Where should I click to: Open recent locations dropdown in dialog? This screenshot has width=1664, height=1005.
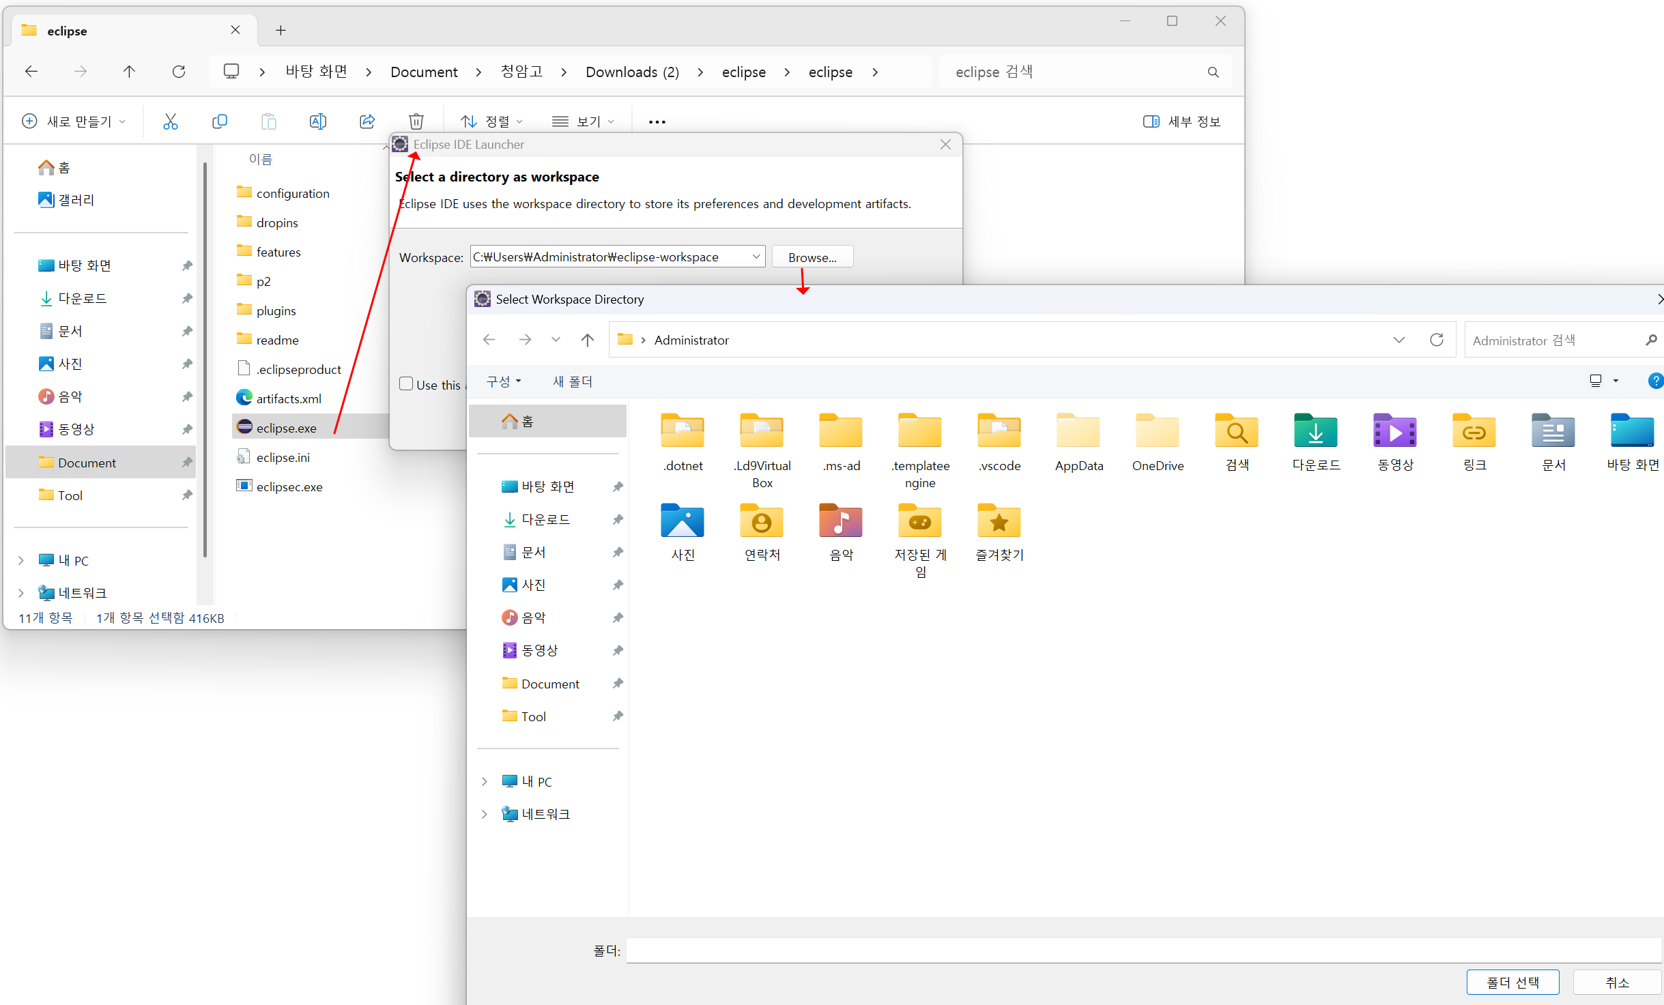coord(556,340)
